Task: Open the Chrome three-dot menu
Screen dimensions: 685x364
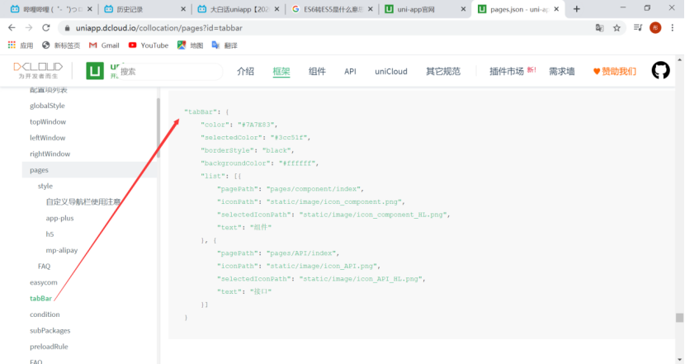Action: (673, 28)
